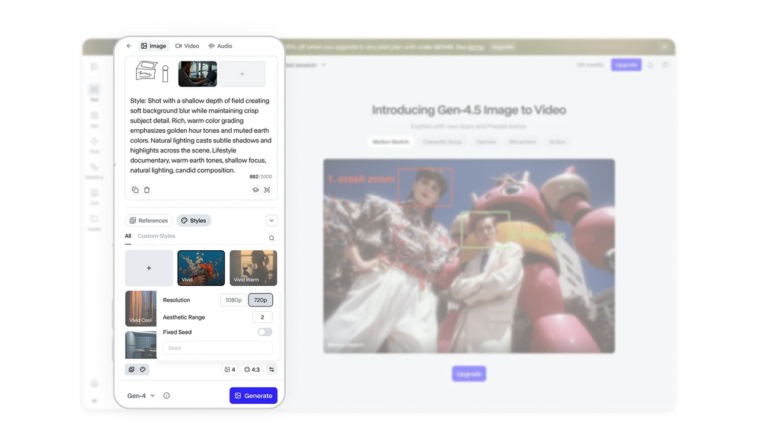Viewport: 759px width, 447px height.
Task: Click the Seed input field
Action: pyautogui.click(x=218, y=348)
